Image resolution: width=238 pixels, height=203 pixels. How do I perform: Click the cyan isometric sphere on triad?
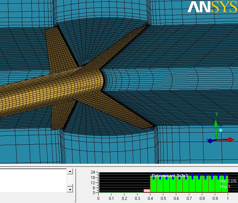pos(221,130)
